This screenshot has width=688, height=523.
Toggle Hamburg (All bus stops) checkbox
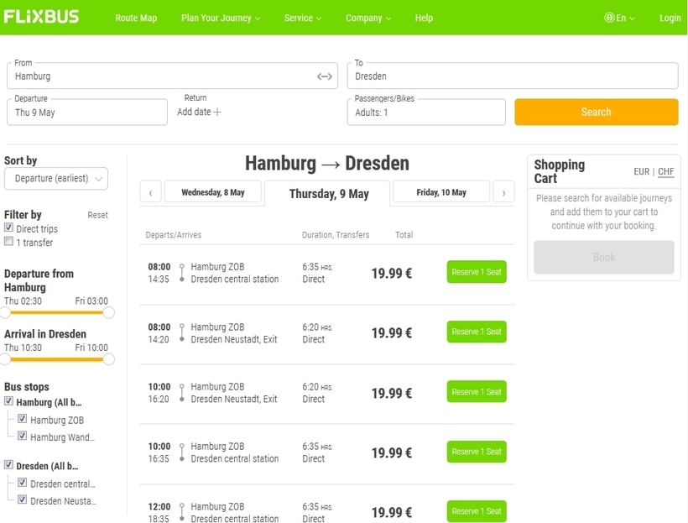coord(8,401)
